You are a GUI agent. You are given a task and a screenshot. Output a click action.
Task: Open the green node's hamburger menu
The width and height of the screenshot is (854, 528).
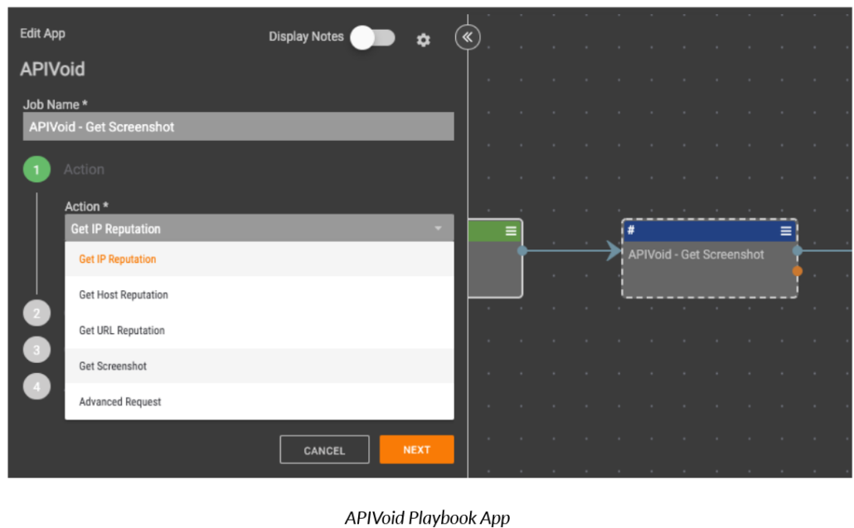tap(511, 230)
